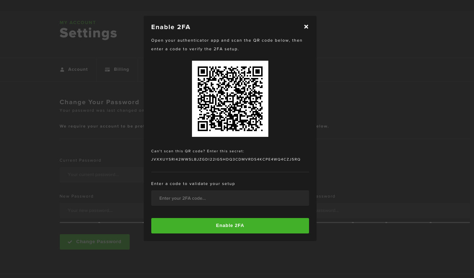
Task: Click the checkmark icon on Change Password
Action: click(70, 242)
